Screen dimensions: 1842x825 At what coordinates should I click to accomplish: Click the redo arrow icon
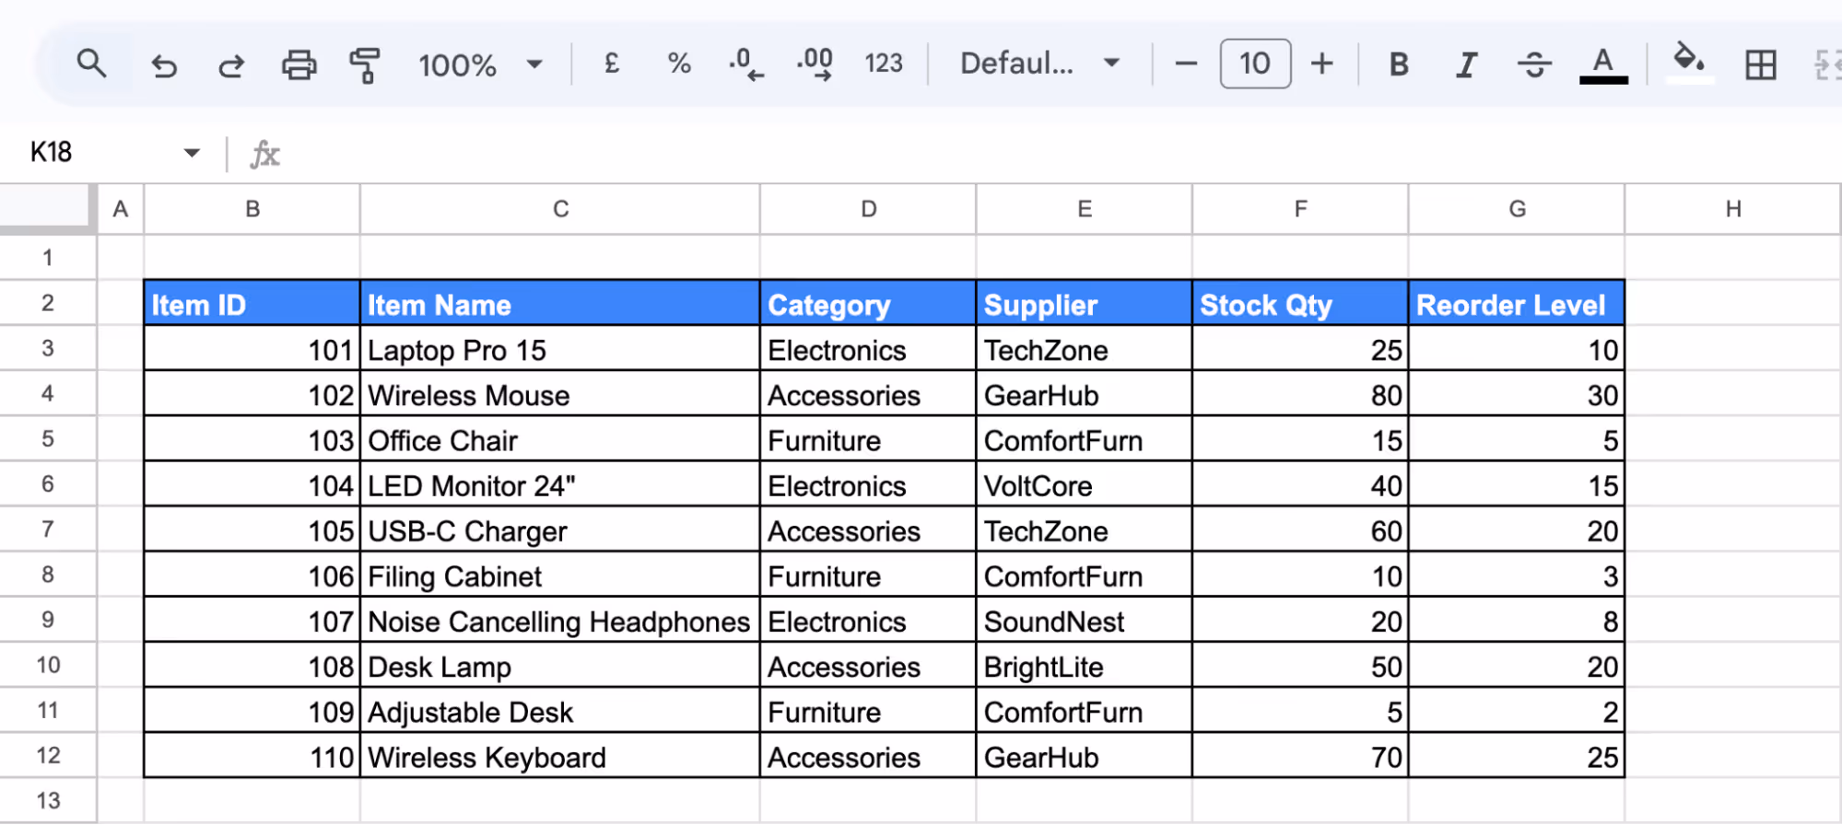click(230, 65)
